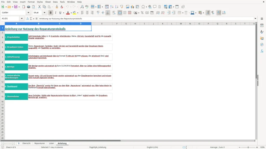
Task: Insert special character omega icon
Action: pos(143,7)
